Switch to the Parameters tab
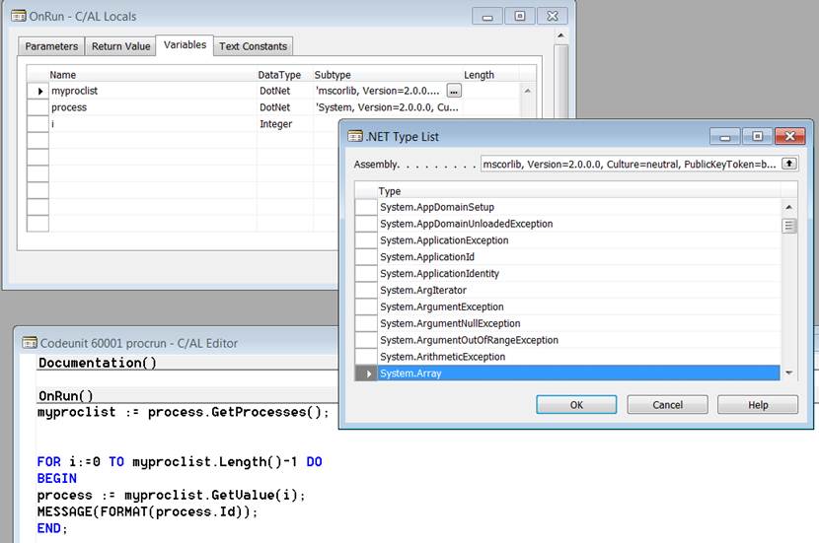The width and height of the screenshot is (819, 543). (51, 46)
